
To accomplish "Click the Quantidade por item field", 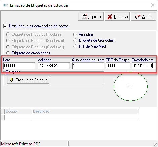I will pos(88,66).
